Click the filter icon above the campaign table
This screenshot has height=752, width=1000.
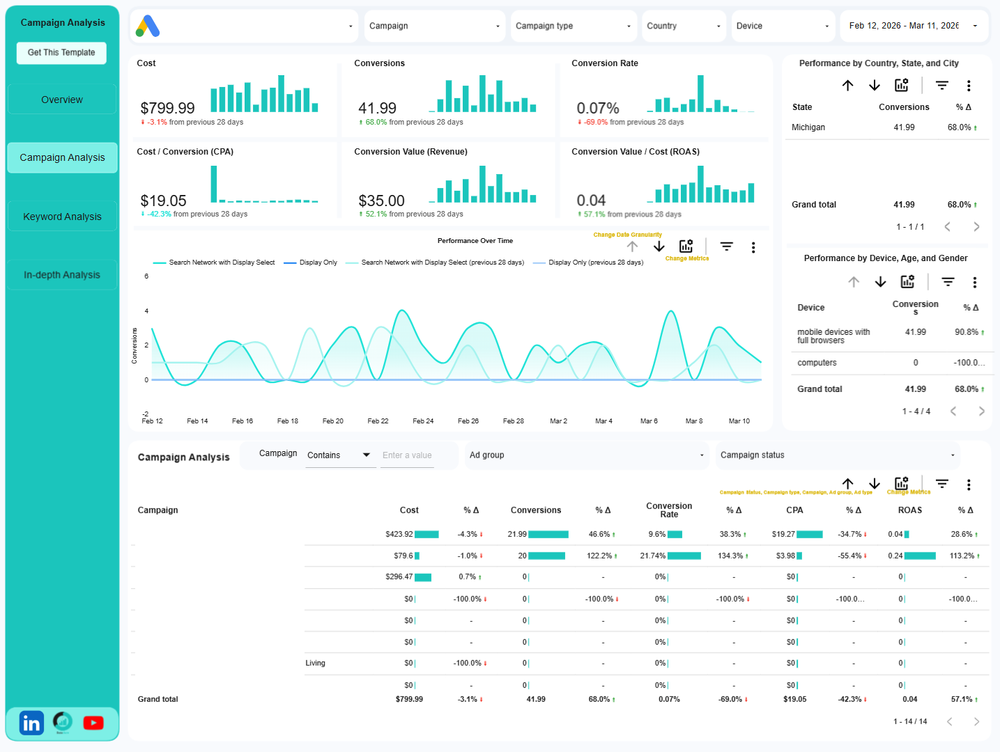[x=941, y=484]
